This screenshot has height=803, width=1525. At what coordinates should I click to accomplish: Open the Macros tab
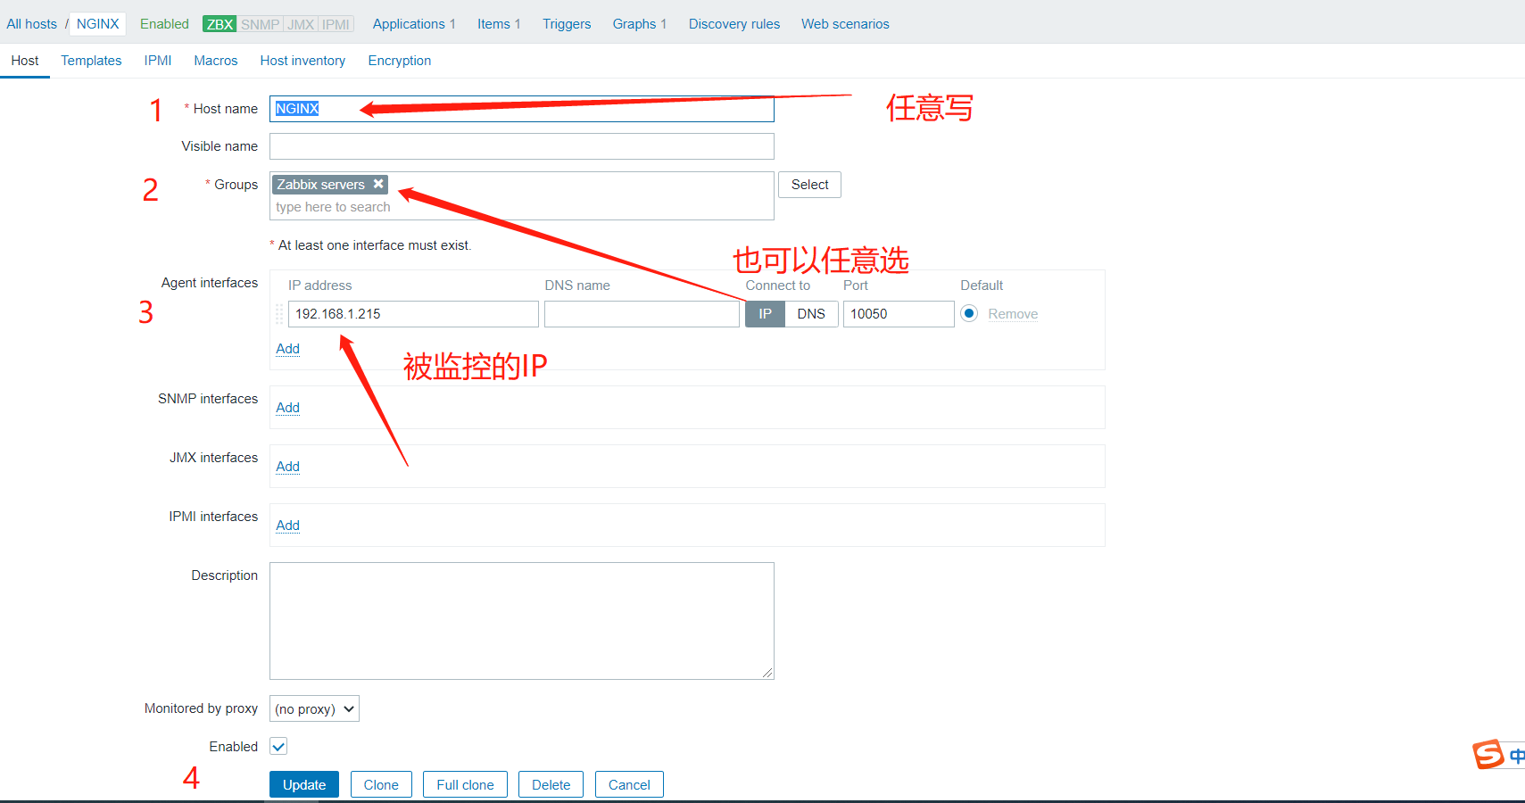(x=216, y=61)
